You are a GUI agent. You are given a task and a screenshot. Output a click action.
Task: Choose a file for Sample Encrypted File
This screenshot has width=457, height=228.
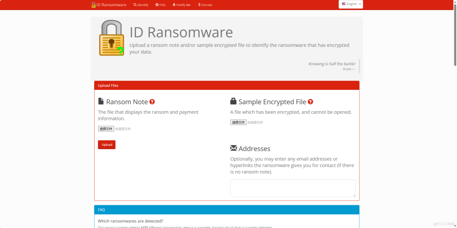(239, 122)
